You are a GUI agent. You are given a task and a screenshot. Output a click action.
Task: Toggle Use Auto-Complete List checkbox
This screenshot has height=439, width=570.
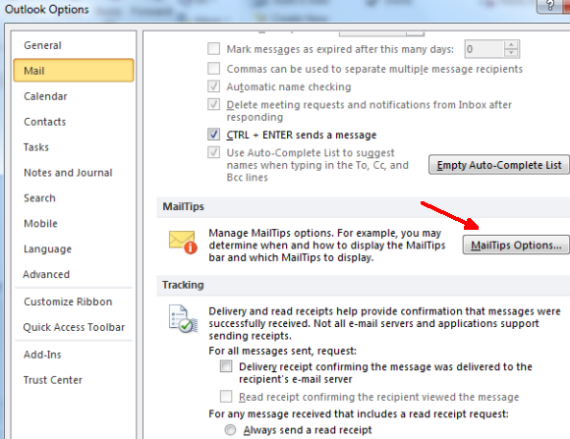[214, 152]
